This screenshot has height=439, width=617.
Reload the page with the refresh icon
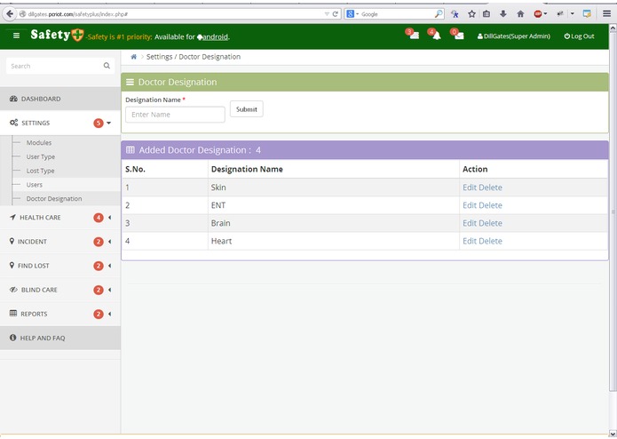point(336,14)
